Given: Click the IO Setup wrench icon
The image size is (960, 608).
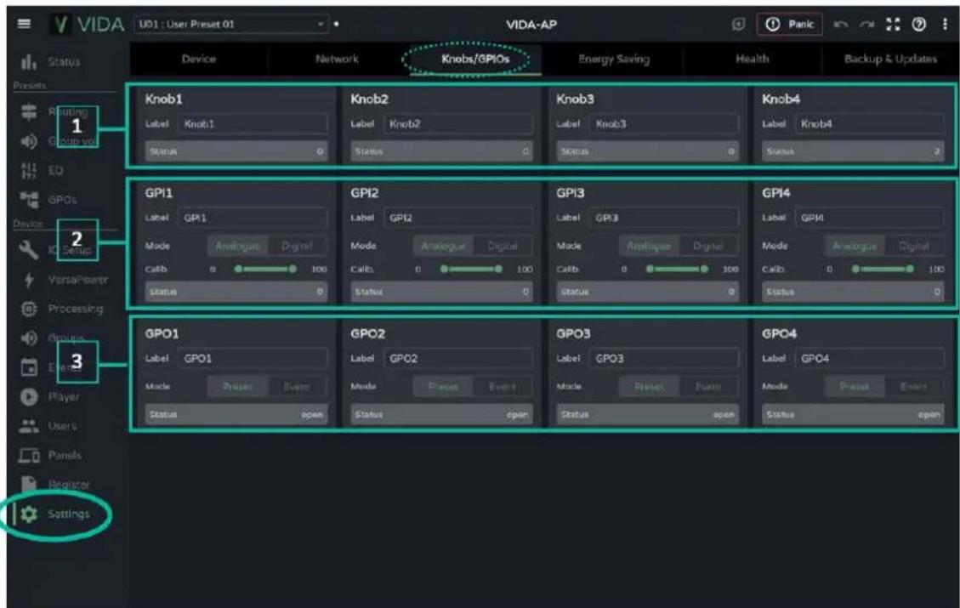Looking at the screenshot, I should coord(28,249).
